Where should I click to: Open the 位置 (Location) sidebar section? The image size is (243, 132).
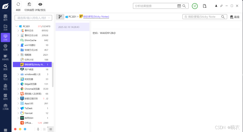point(6,47)
